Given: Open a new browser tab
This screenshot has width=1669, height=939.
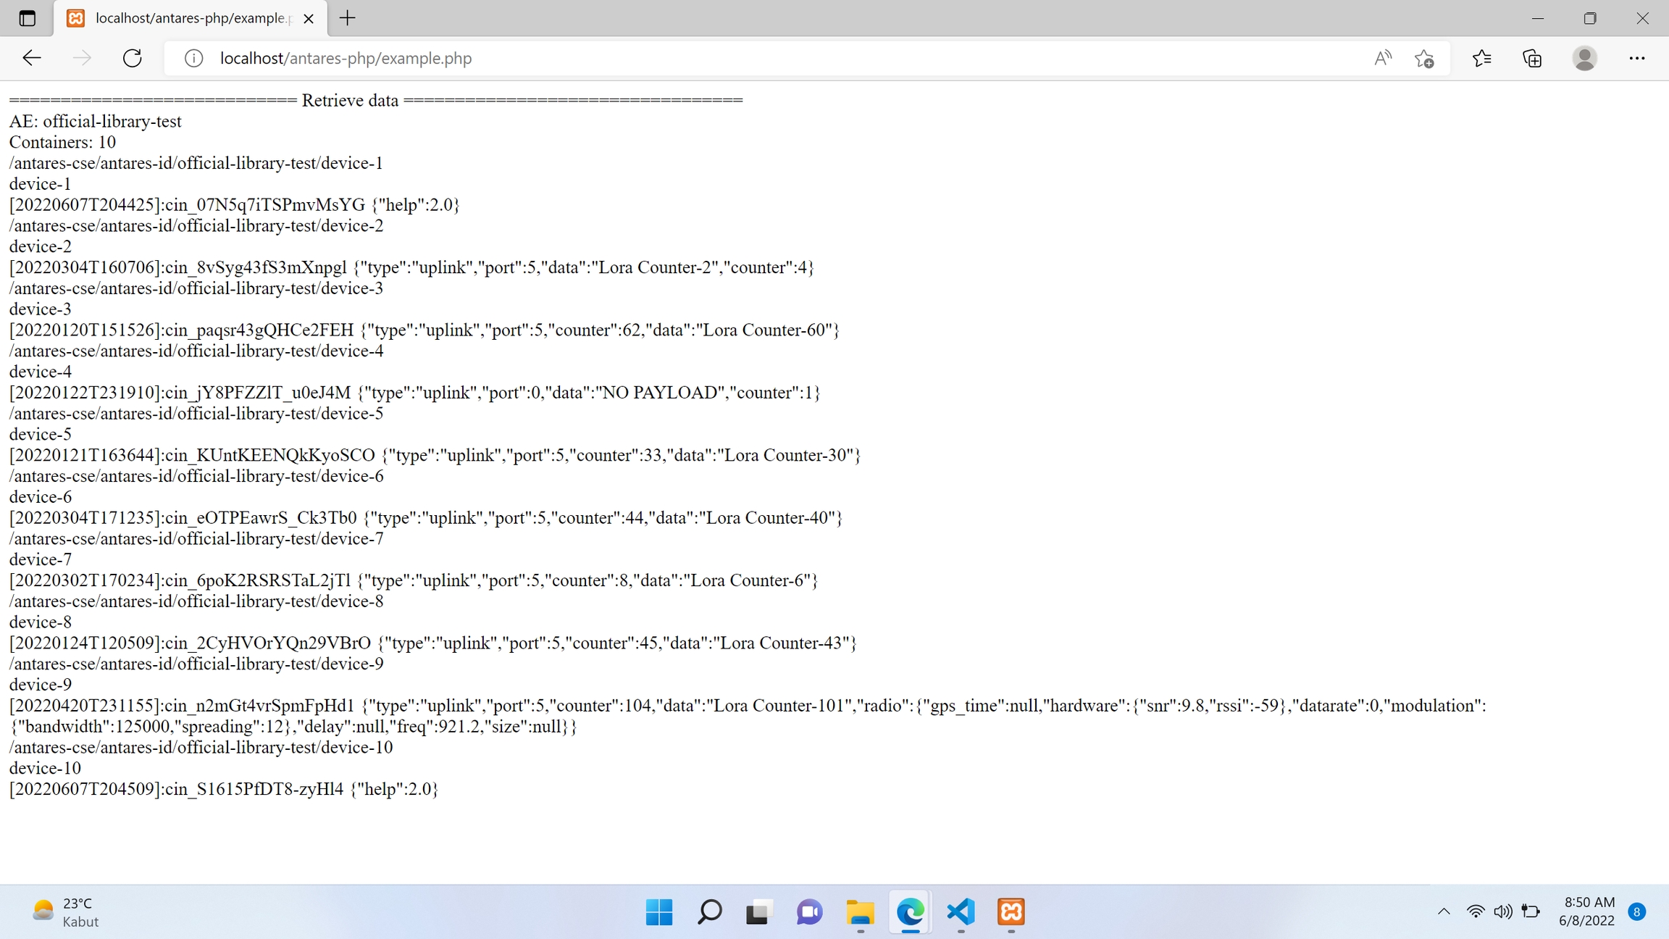Looking at the screenshot, I should [x=348, y=18].
